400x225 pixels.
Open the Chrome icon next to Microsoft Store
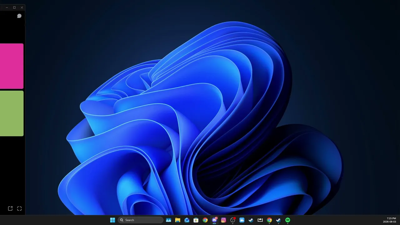pos(205,220)
